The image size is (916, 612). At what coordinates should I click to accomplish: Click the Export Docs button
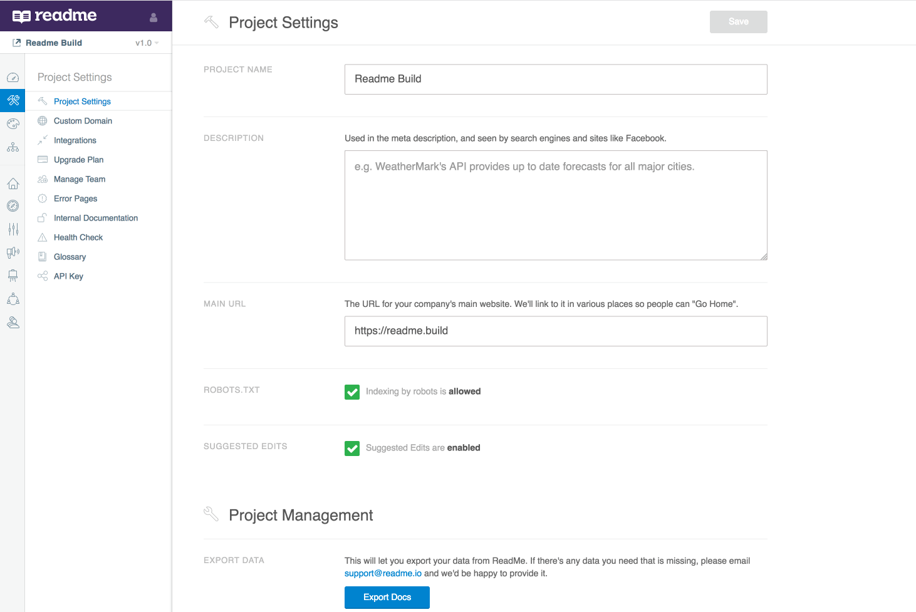point(387,597)
